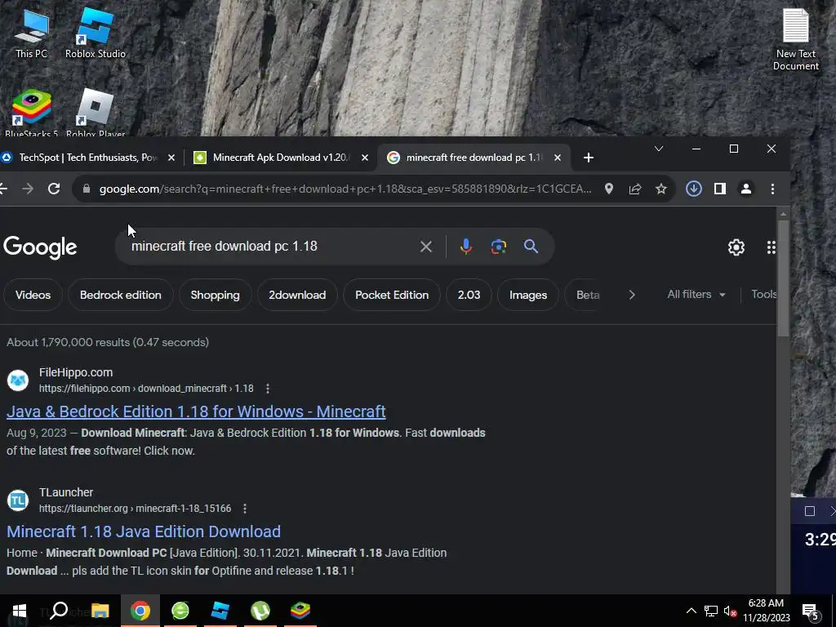This screenshot has width=836, height=627.
Task: Submit search with magnifier icon
Action: coord(531,247)
